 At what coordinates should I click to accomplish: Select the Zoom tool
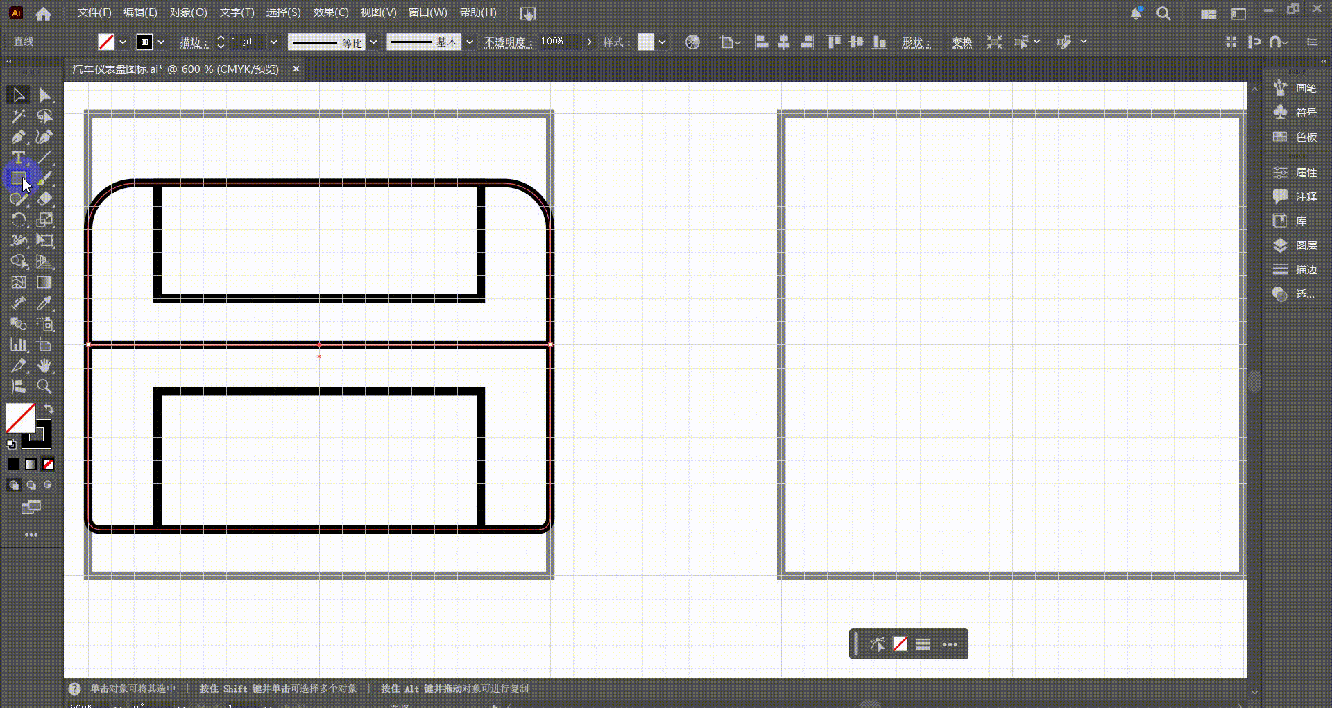click(x=44, y=387)
